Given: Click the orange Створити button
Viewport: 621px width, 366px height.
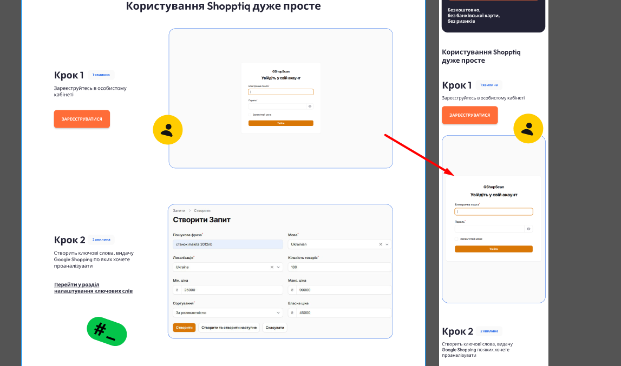Looking at the screenshot, I should pos(184,328).
